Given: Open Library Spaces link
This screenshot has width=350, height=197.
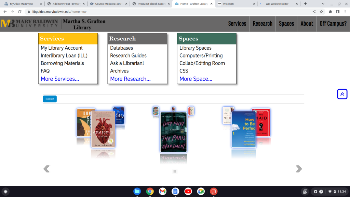Looking at the screenshot, I should click(195, 48).
